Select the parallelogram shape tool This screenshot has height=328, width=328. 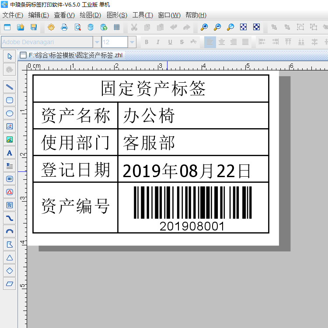[10, 284]
